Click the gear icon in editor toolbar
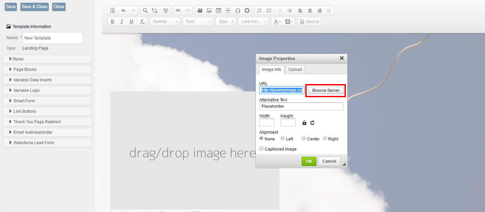 coord(247,10)
